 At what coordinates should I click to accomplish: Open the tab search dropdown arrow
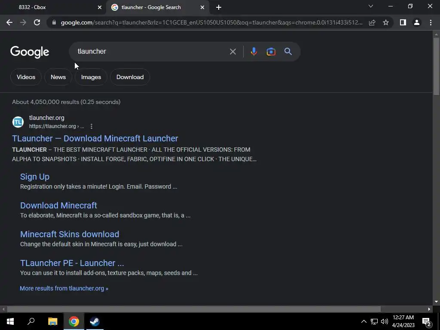point(371,6)
